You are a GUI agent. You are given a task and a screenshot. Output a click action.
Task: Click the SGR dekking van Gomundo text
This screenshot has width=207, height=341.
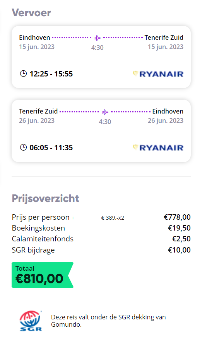point(108,321)
